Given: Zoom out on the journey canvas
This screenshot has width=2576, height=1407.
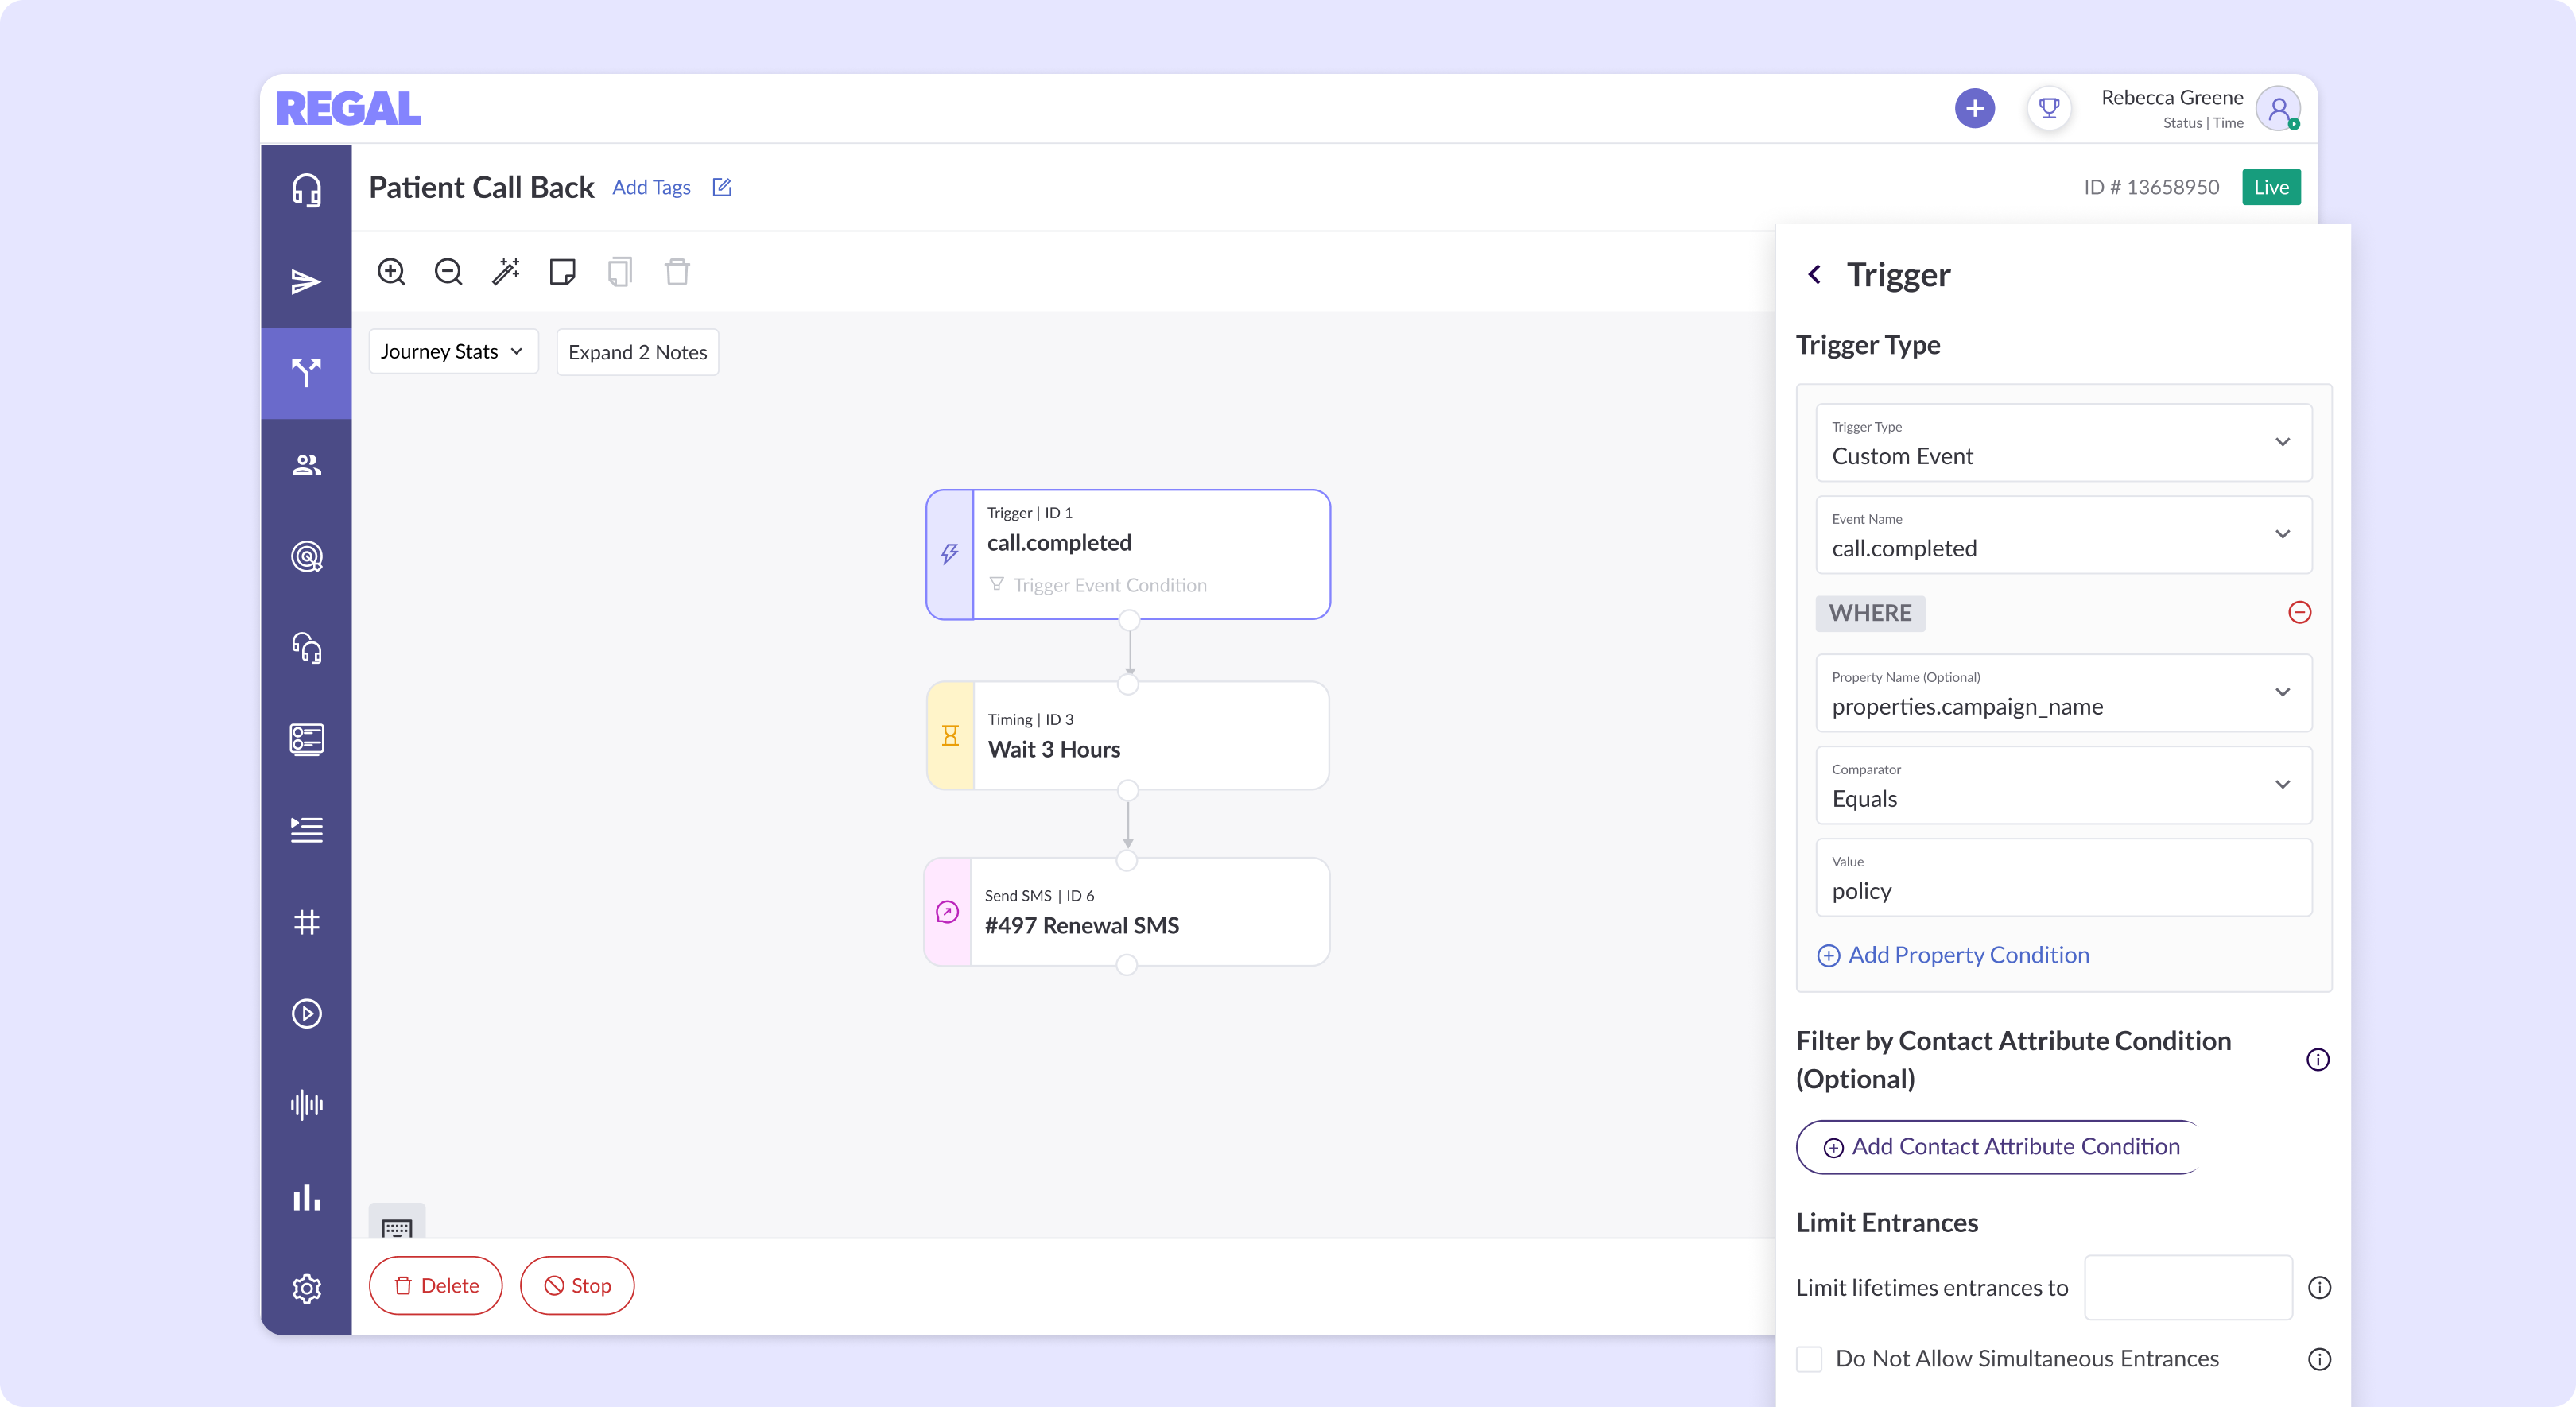Looking at the screenshot, I should pos(448,272).
